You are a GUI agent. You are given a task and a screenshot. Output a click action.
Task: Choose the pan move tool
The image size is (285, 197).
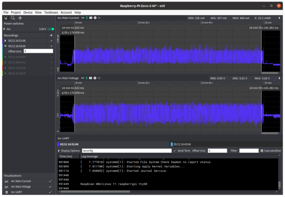point(20,18)
